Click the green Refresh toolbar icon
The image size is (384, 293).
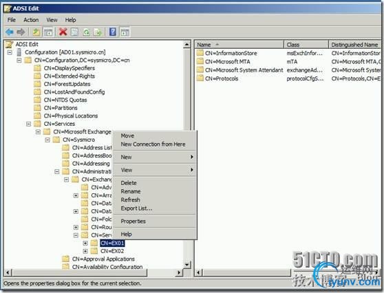pos(86,32)
